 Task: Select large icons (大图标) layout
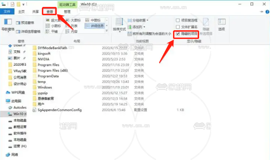point(73,20)
